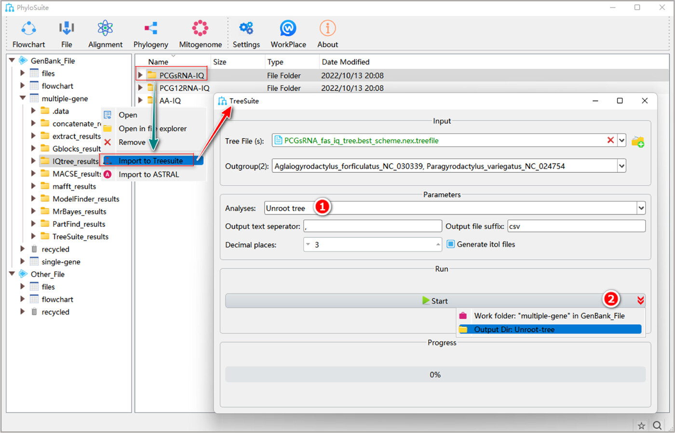
Task: Sort by Size column header
Action: click(220, 62)
